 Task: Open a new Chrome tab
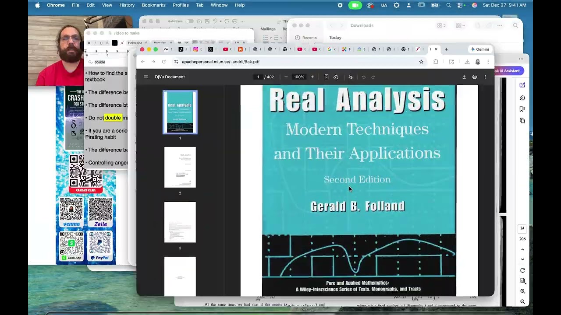point(447,49)
